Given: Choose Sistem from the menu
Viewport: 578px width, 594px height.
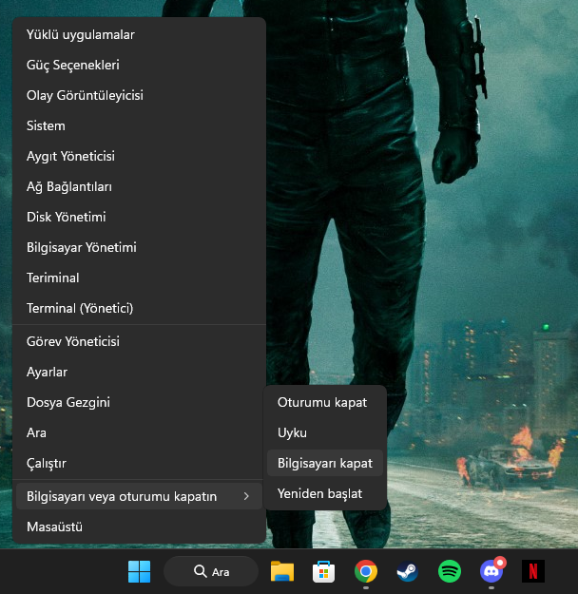Looking at the screenshot, I should (x=139, y=125).
